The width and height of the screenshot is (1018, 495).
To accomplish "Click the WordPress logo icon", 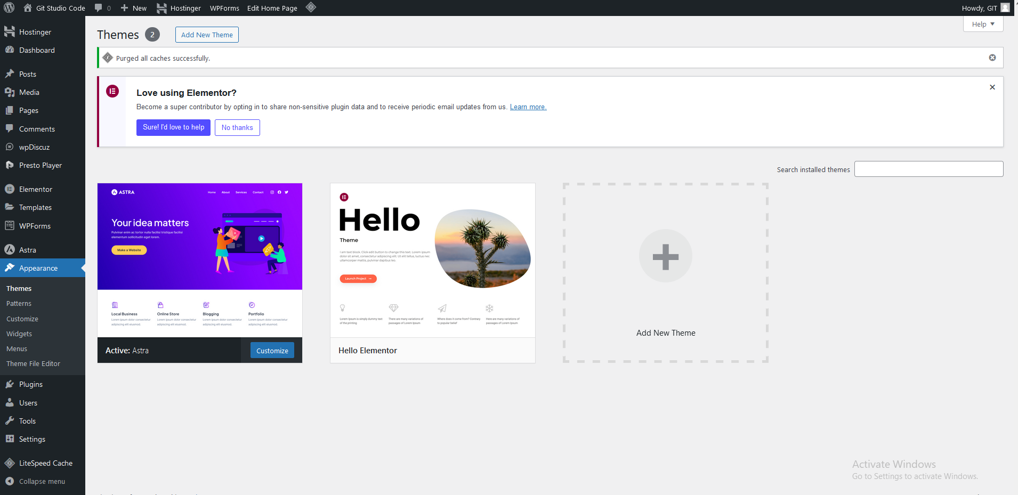I will (9, 8).
